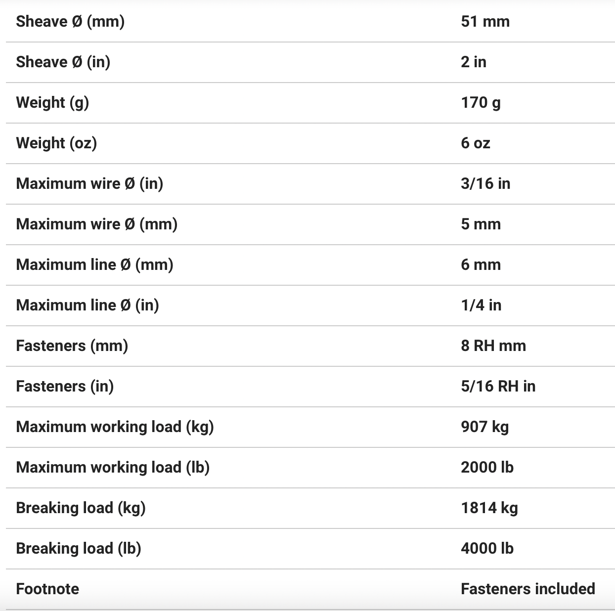Click the "Maximum wire Ø (in)" label
The image size is (615, 611).
[x=89, y=183]
